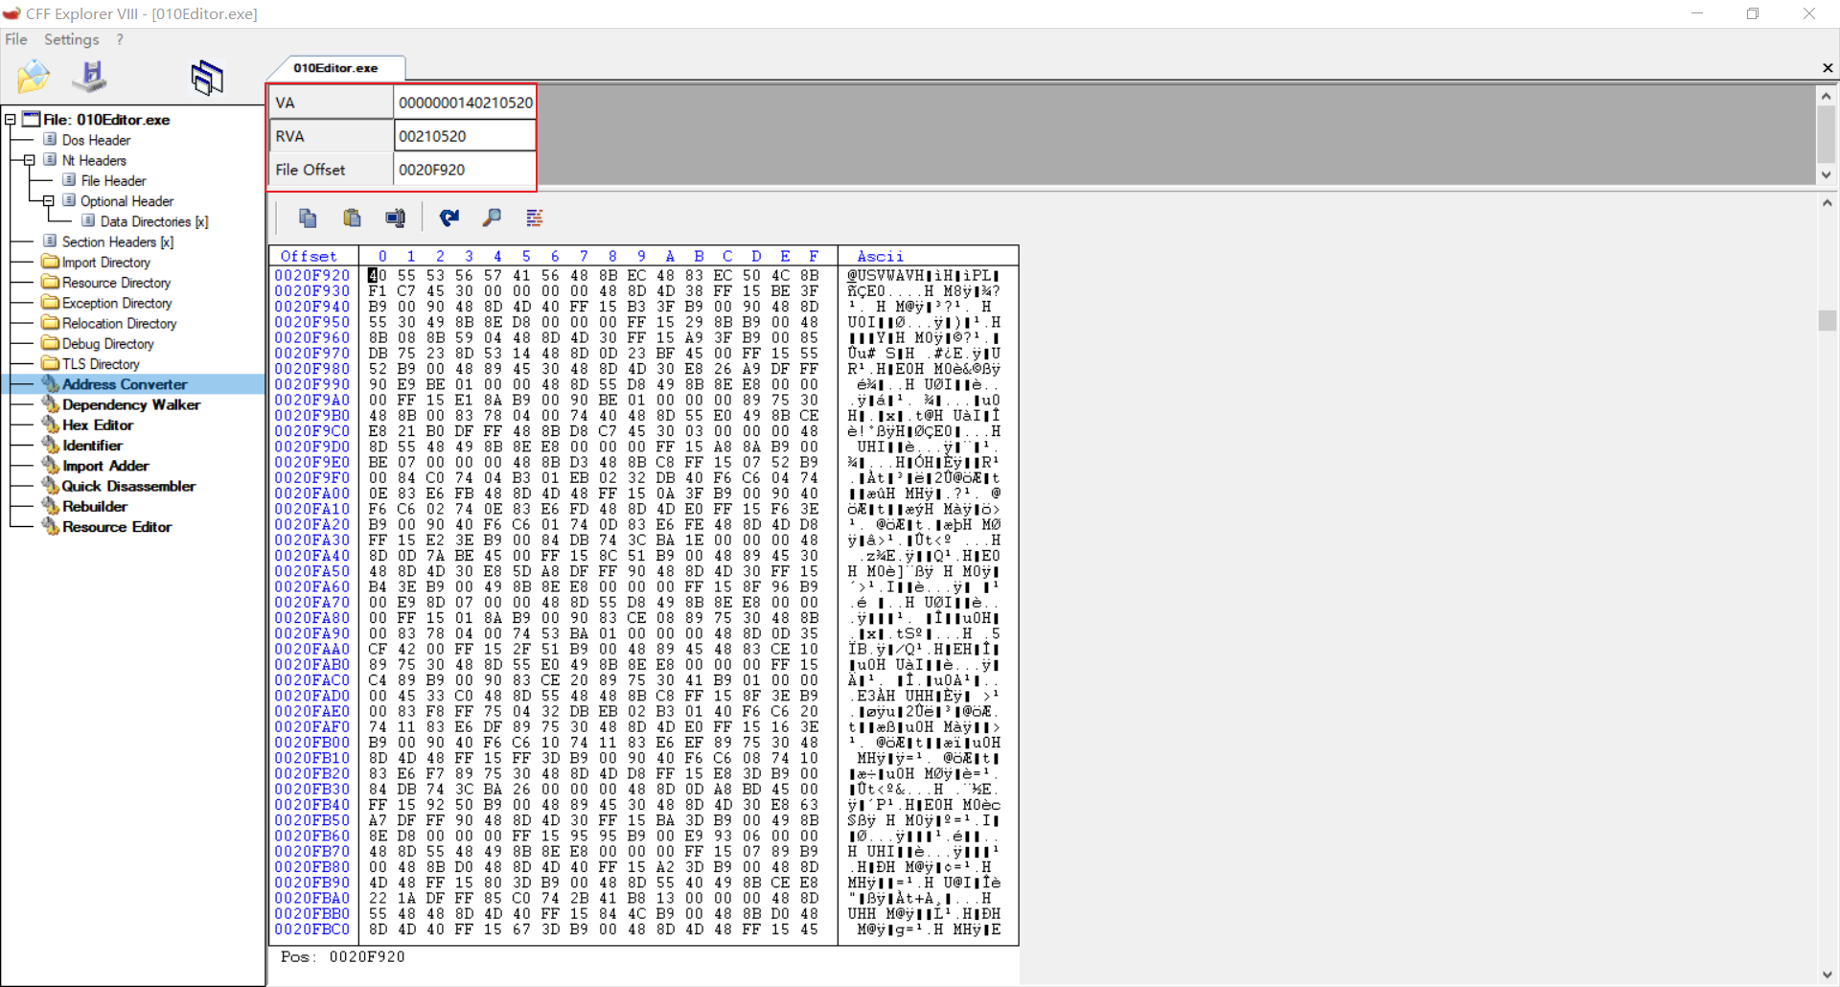Open Data Directories [x] node

pyautogui.click(x=153, y=221)
